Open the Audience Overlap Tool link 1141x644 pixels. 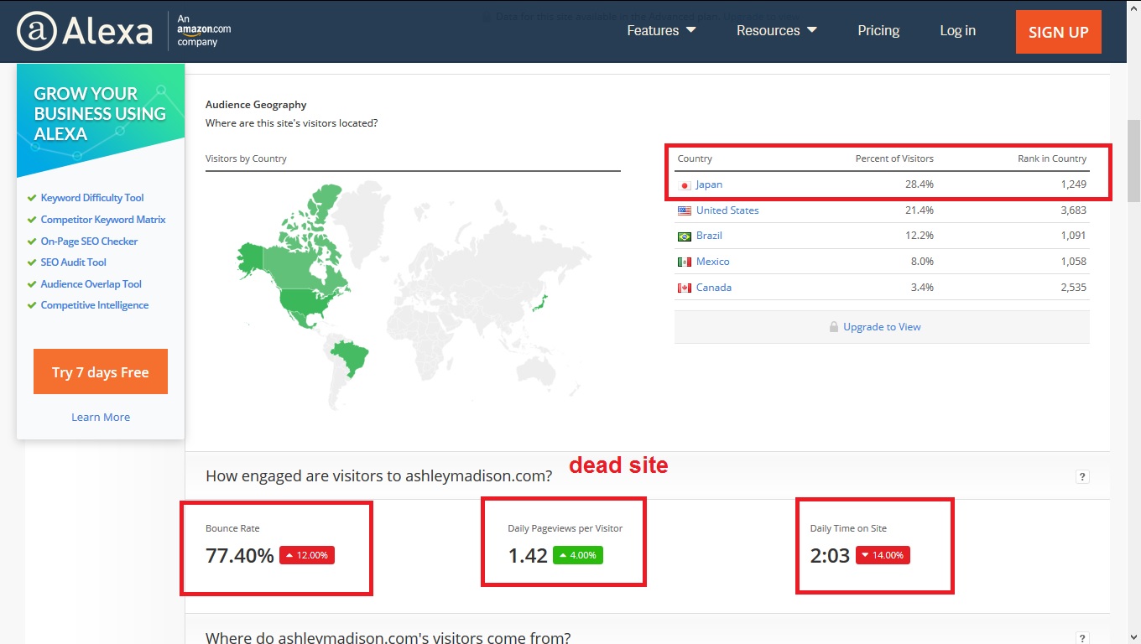point(91,284)
